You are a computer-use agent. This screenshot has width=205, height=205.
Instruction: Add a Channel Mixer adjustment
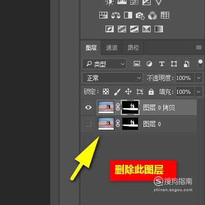(153, 15)
